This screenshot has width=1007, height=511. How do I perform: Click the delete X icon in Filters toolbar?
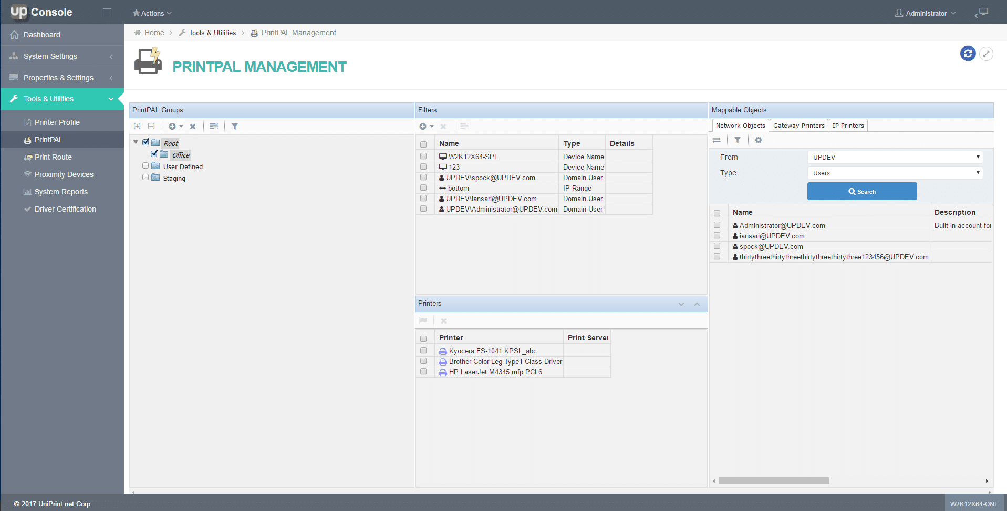[x=443, y=127]
